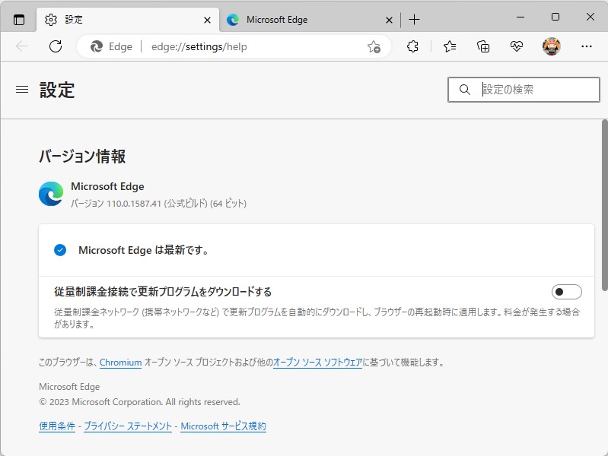Refresh the current page
Image resolution: width=608 pixels, height=456 pixels.
[56, 46]
